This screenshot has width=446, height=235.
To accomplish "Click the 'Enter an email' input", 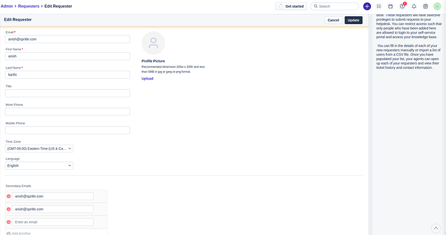I will pyautogui.click(x=52, y=222).
